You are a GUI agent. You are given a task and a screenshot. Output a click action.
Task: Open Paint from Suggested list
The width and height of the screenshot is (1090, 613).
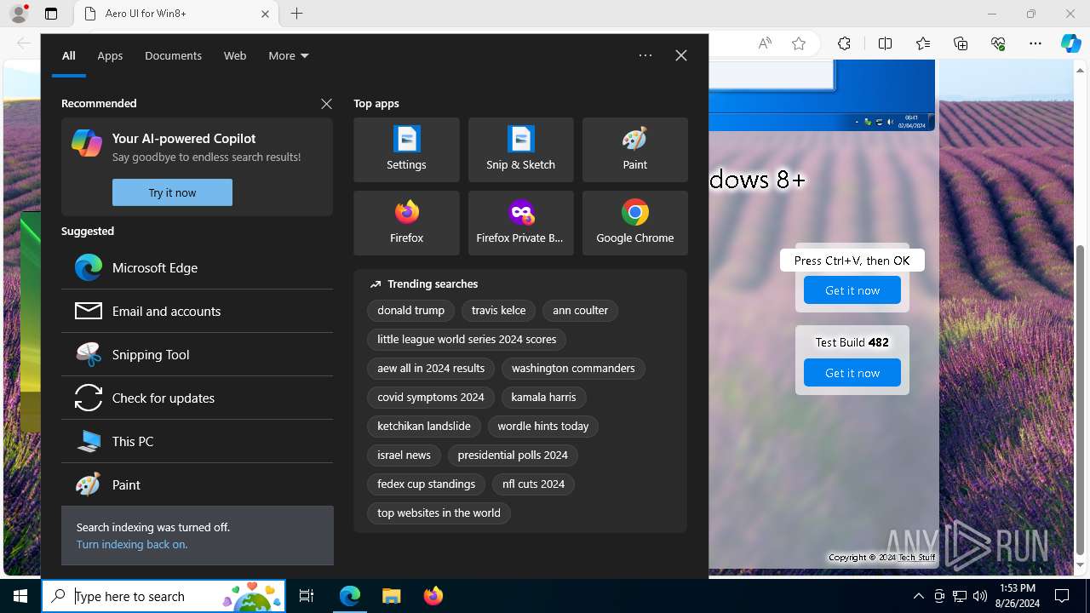(197, 484)
